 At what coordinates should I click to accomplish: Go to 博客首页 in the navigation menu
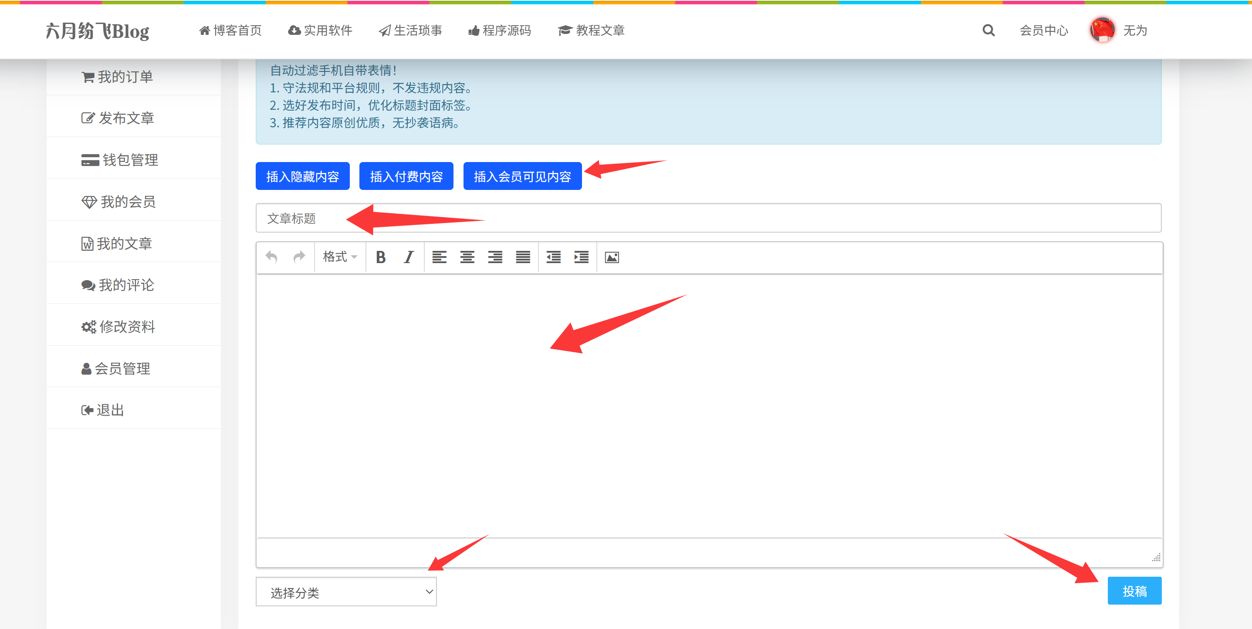(x=230, y=30)
